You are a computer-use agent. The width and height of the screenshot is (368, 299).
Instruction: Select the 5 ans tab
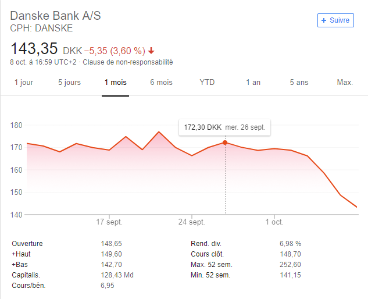point(299,83)
